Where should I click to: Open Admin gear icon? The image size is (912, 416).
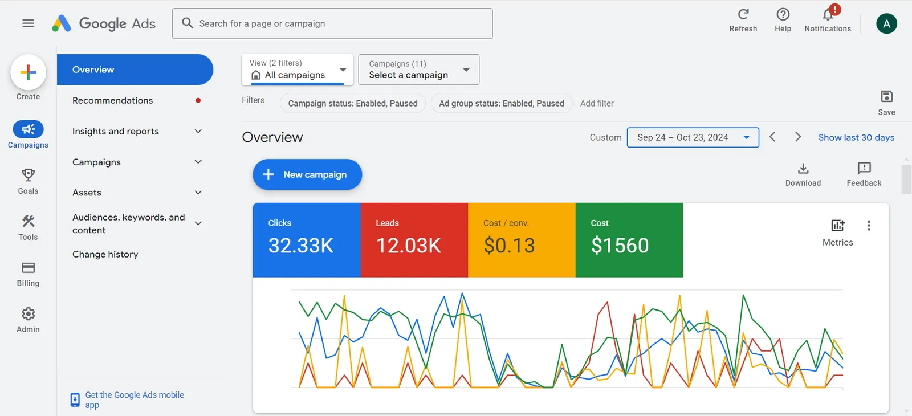[28, 314]
